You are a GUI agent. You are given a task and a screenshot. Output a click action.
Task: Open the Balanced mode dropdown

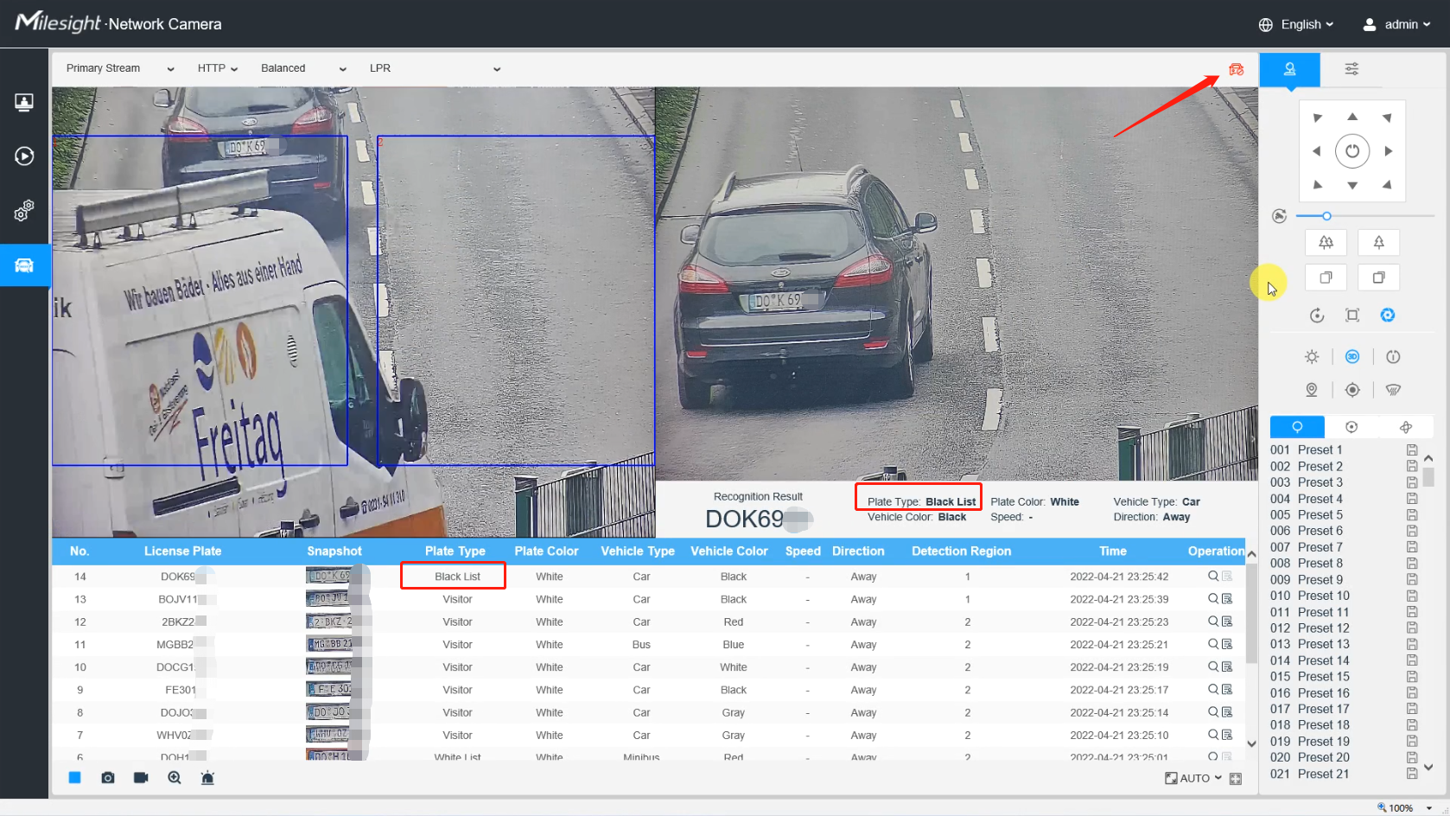point(303,68)
